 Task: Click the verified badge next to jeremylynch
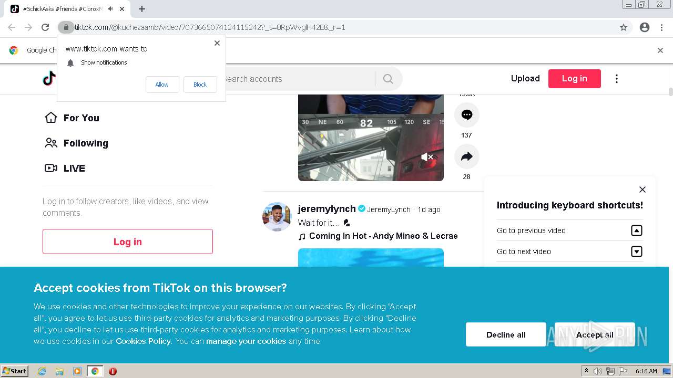point(362,209)
